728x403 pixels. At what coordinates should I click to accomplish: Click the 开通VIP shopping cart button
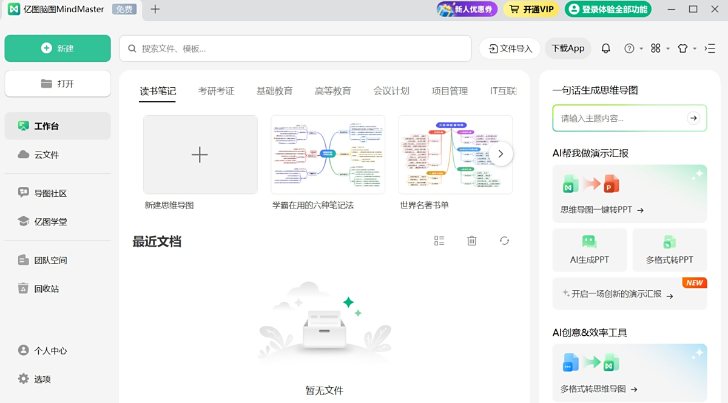(x=531, y=9)
